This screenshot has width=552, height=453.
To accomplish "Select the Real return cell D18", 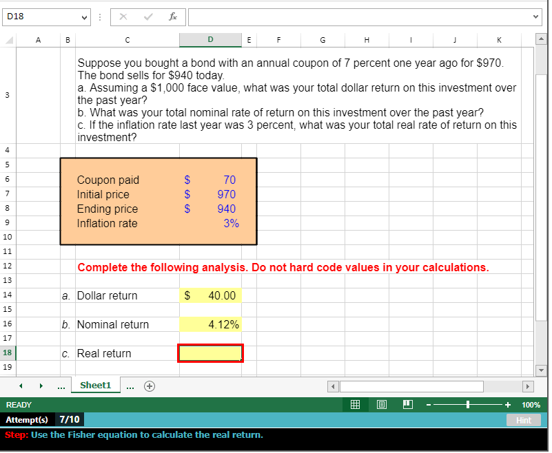I will click(x=210, y=353).
